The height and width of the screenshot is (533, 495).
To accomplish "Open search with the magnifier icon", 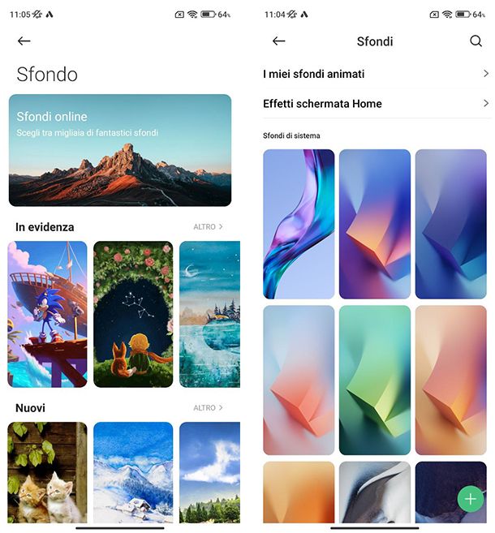I will (476, 41).
